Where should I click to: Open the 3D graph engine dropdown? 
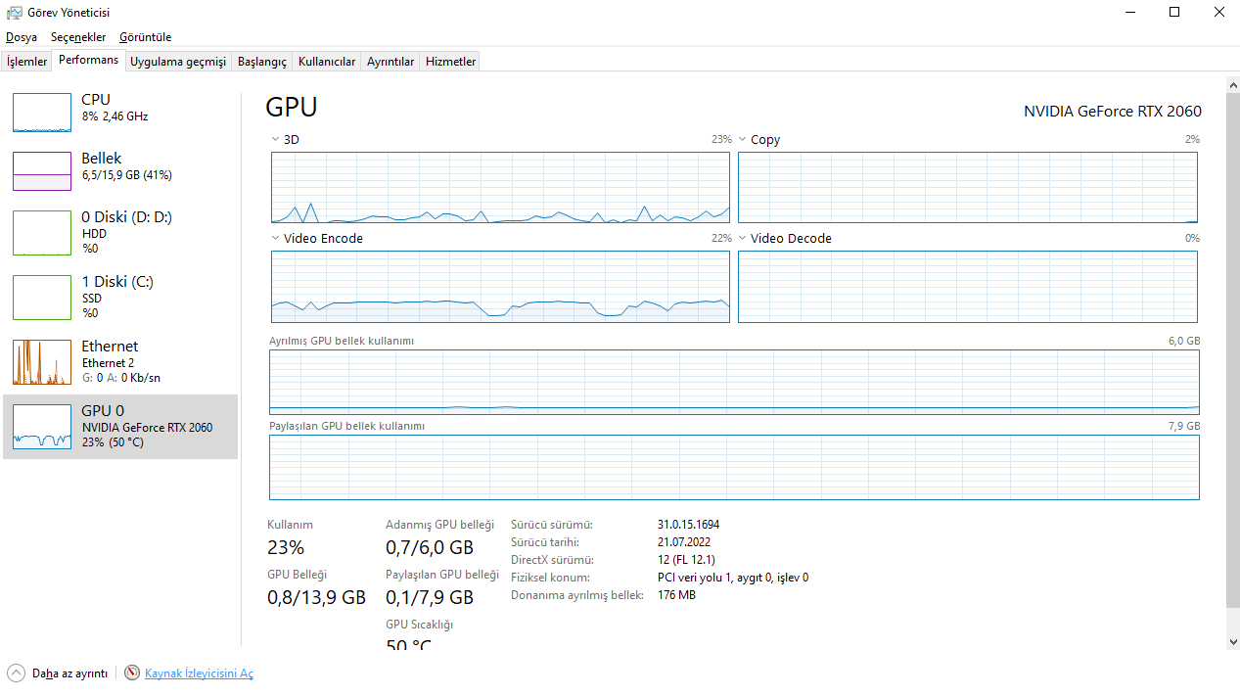click(x=276, y=140)
